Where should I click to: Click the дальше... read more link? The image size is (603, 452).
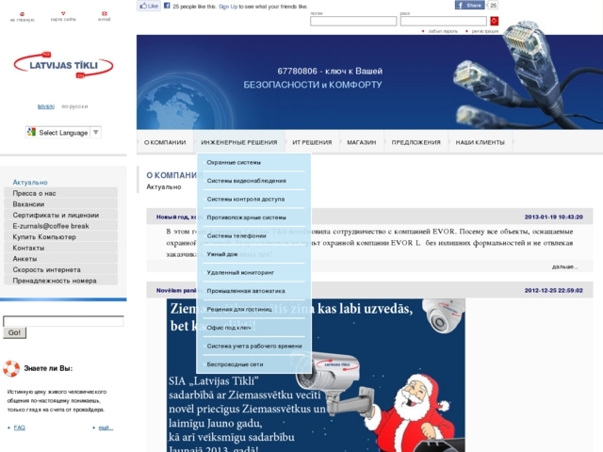[564, 266]
